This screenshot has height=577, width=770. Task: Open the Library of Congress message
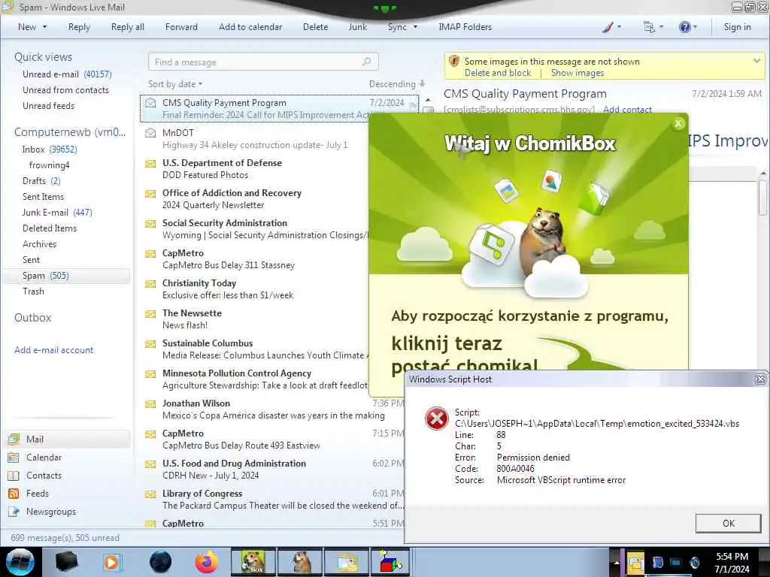pyautogui.click(x=273, y=500)
